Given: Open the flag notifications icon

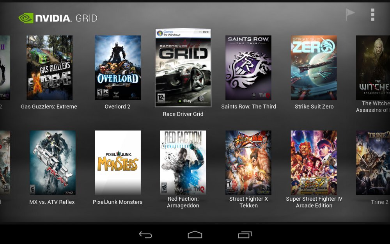Looking at the screenshot, I should pyautogui.click(x=350, y=13).
